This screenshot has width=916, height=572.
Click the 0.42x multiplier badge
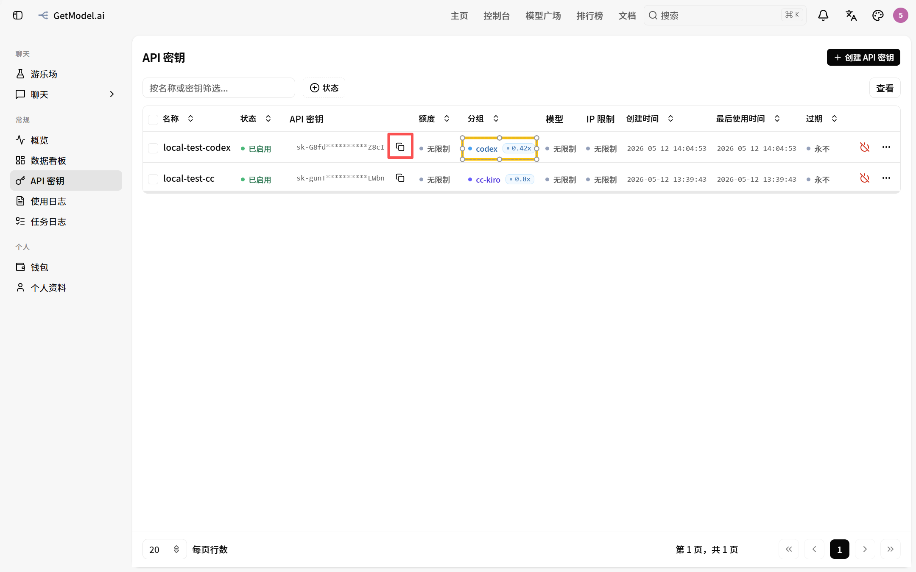519,148
